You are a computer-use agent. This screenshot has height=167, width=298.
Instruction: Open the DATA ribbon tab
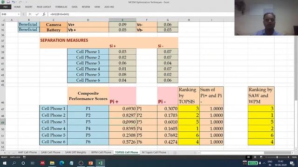(74, 7)
